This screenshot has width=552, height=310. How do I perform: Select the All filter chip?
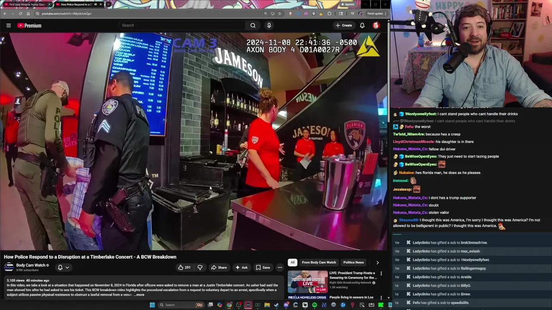tap(292, 262)
